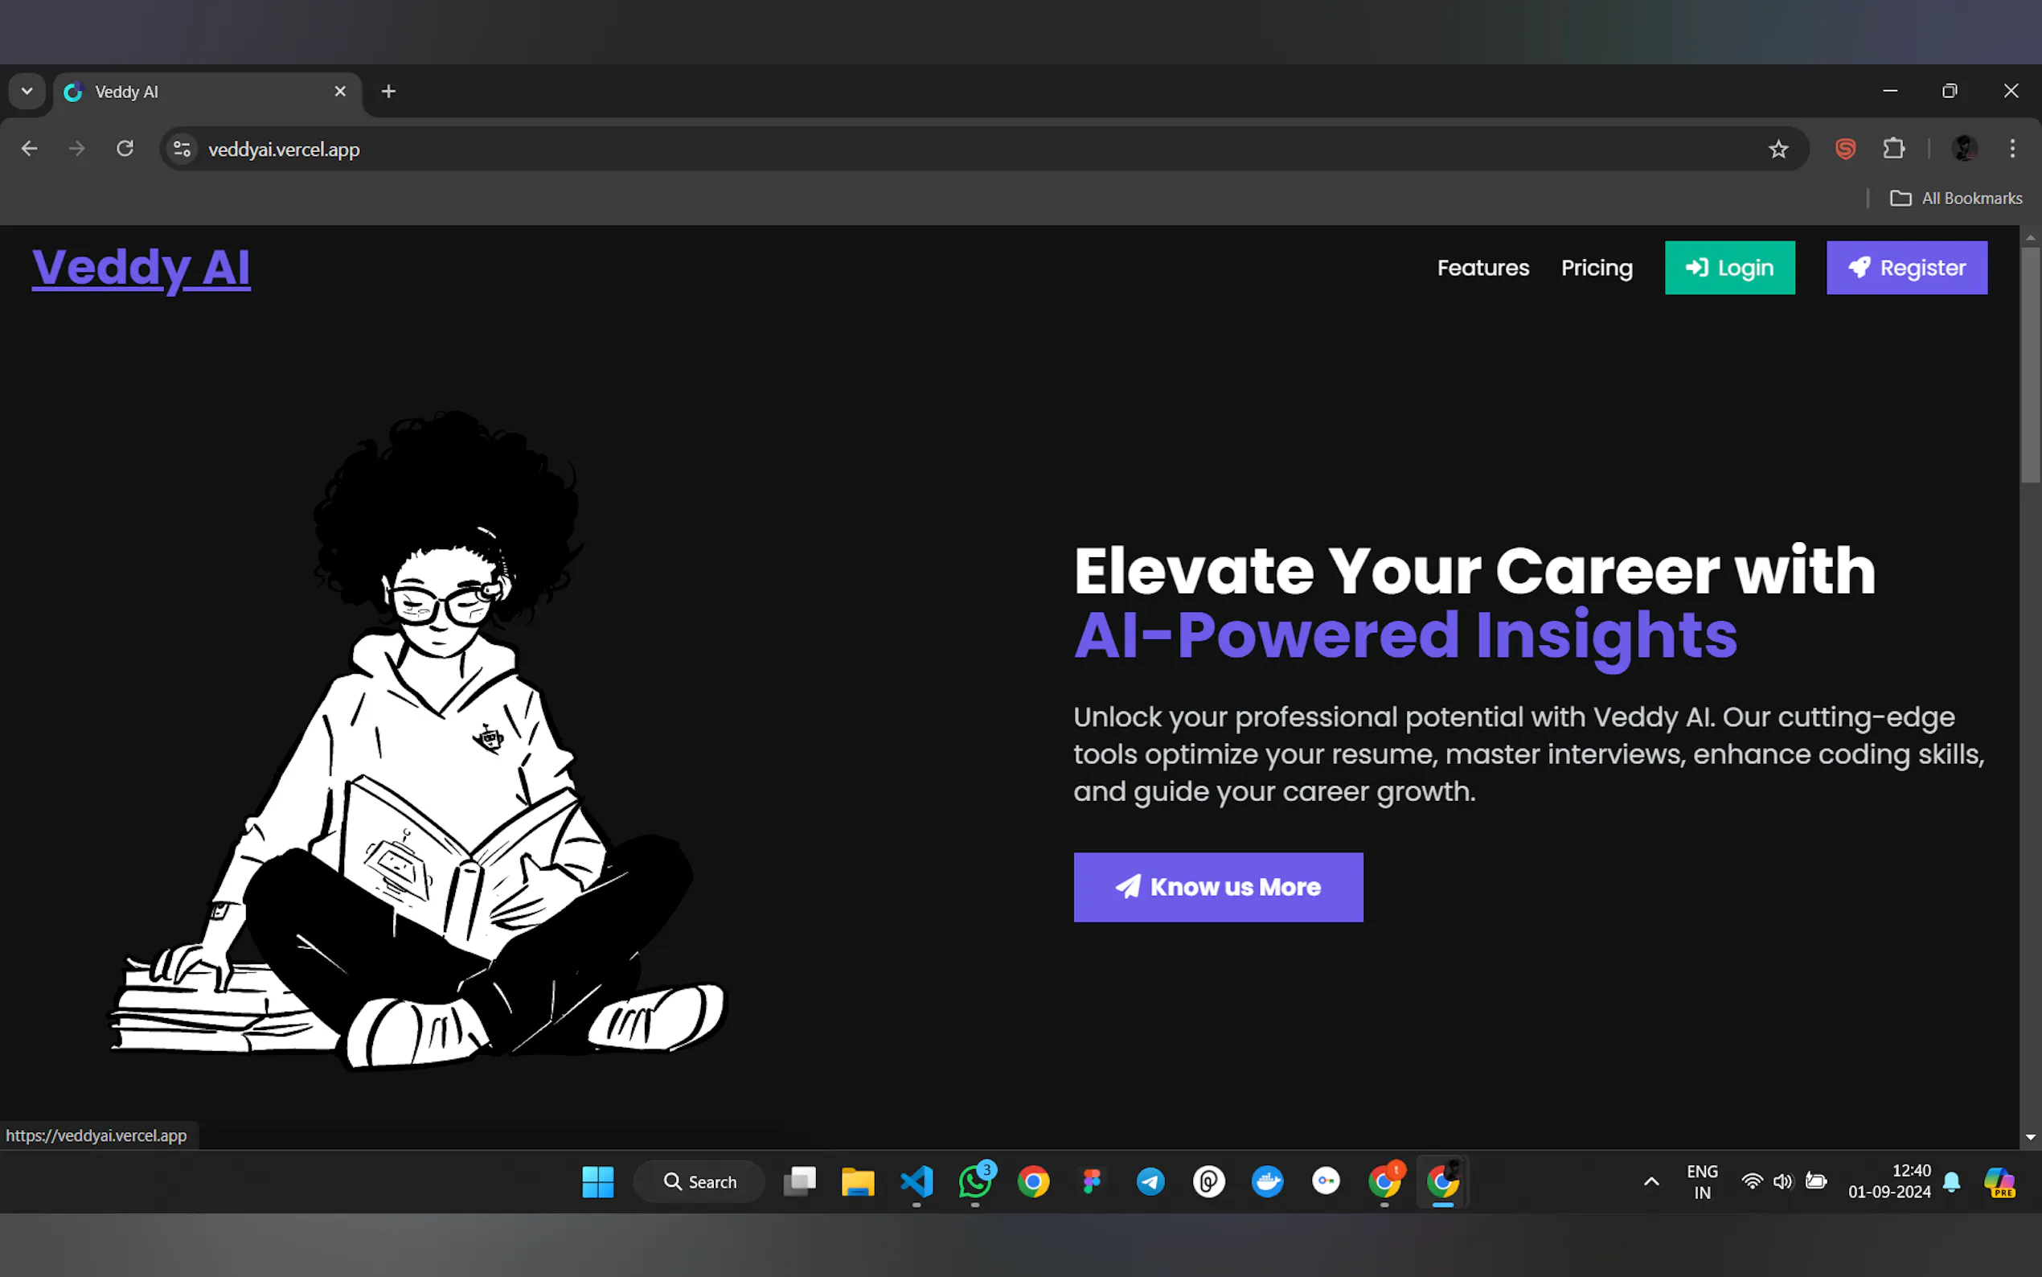Show hidden system tray icons chevron
This screenshot has height=1277, width=2042.
tap(1651, 1181)
